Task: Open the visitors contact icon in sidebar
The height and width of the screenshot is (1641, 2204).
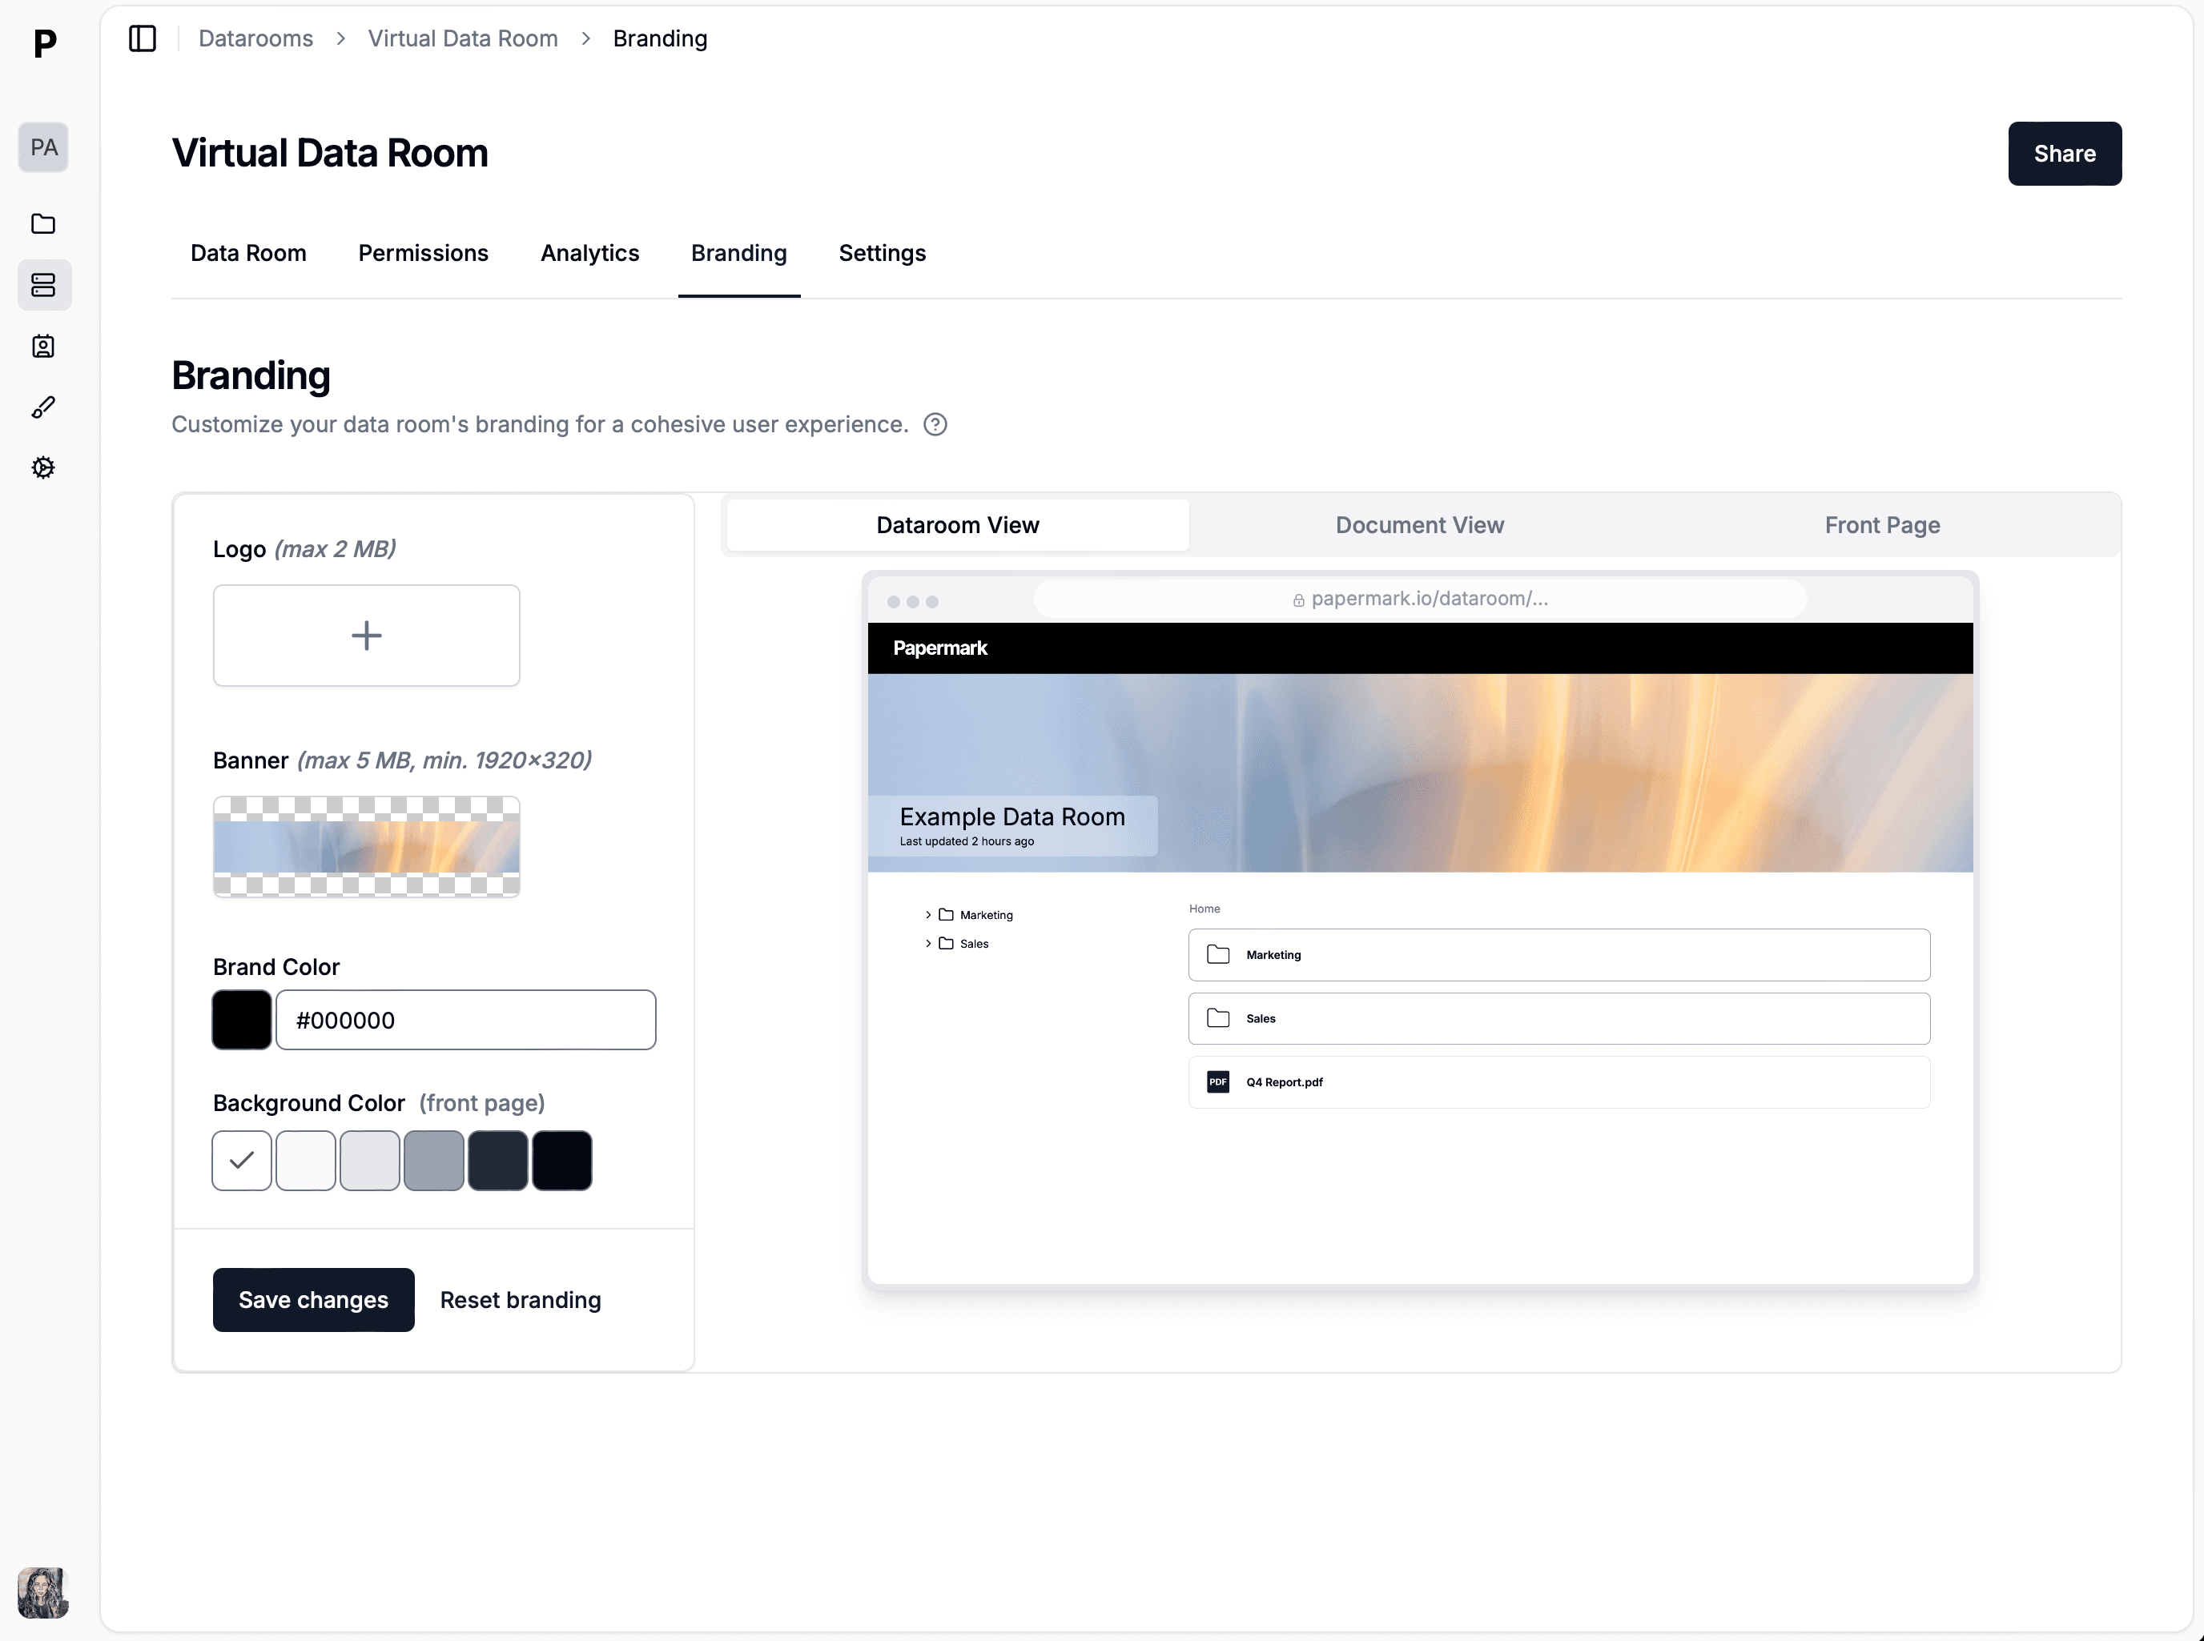Action: 42,346
